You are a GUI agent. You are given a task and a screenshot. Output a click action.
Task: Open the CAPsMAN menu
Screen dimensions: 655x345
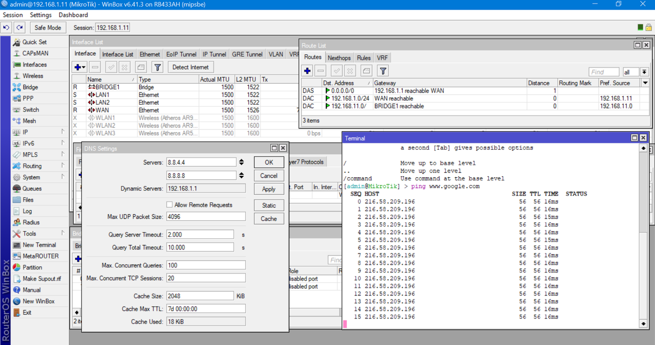click(x=35, y=53)
